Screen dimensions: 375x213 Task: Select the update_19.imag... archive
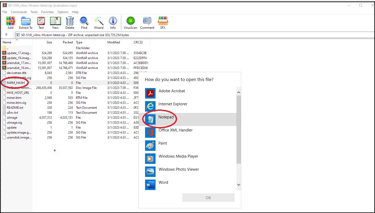[x=17, y=58]
